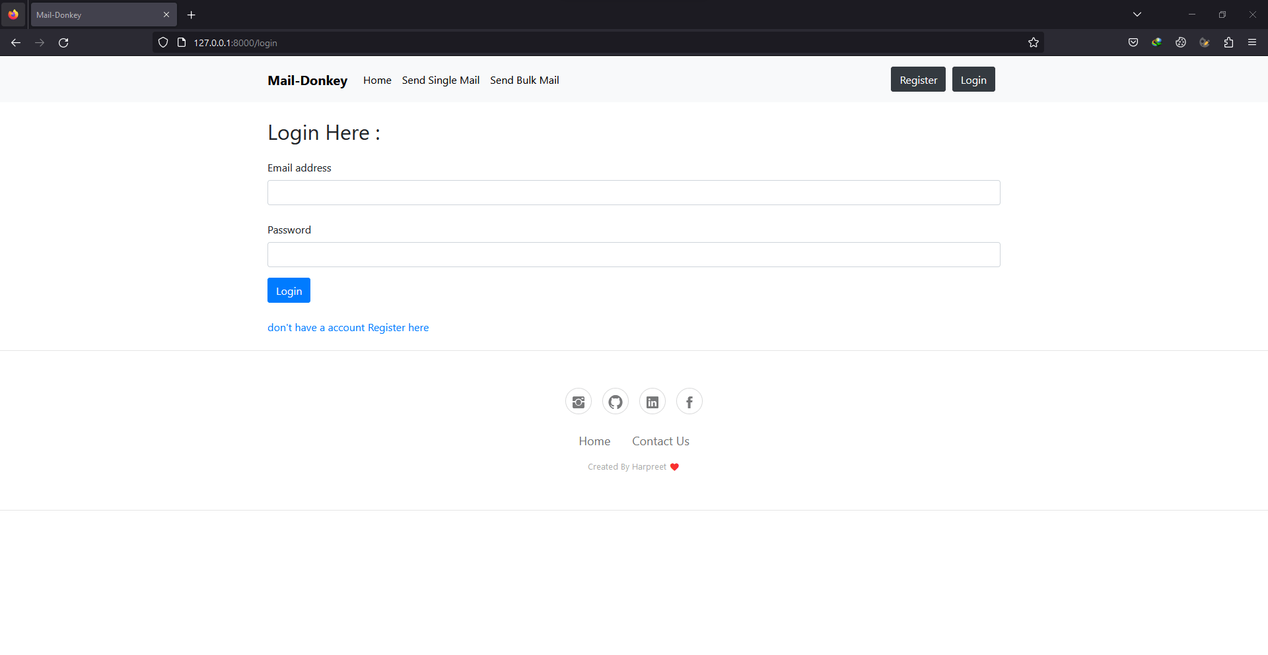The width and height of the screenshot is (1268, 655).
Task: Open Contact Us from the footer
Action: pos(660,441)
